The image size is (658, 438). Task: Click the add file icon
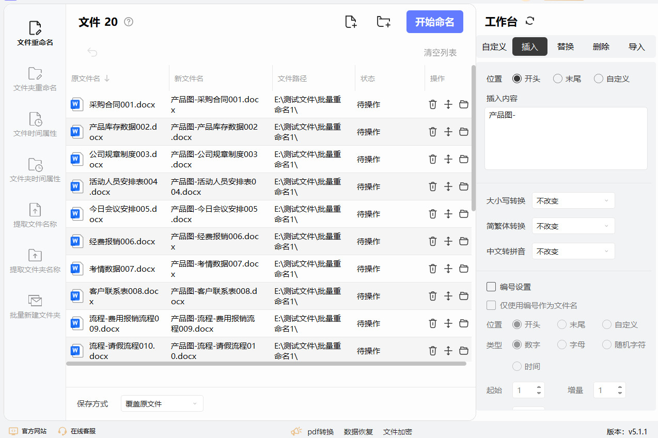351,22
